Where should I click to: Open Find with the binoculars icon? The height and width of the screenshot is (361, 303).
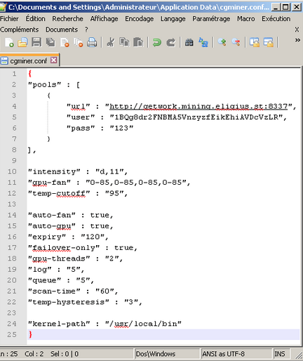[189, 42]
